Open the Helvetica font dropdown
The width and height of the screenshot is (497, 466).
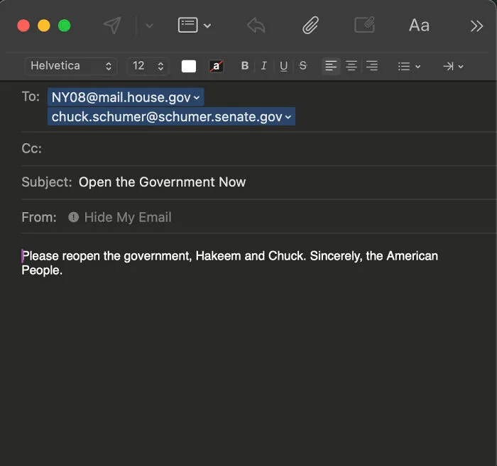coord(71,66)
